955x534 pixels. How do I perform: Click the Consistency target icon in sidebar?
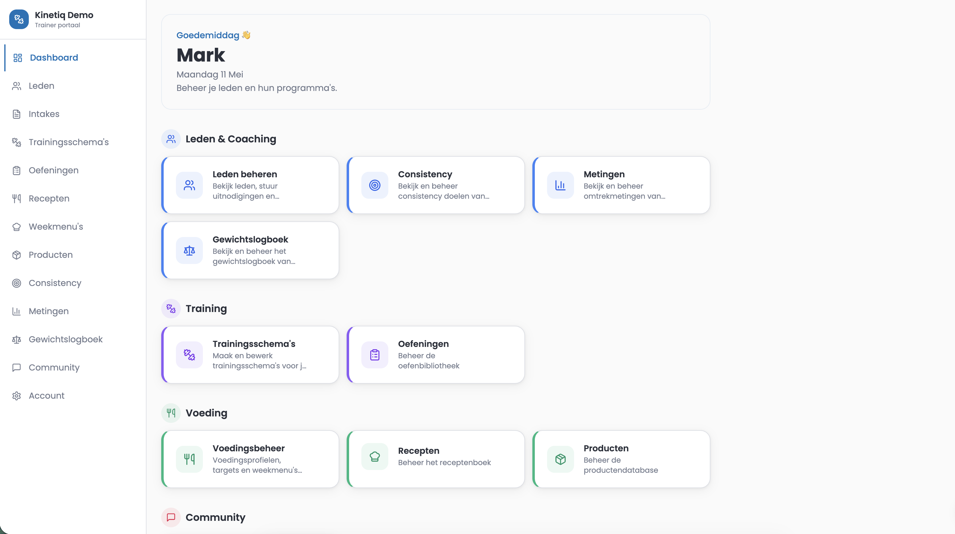17,283
